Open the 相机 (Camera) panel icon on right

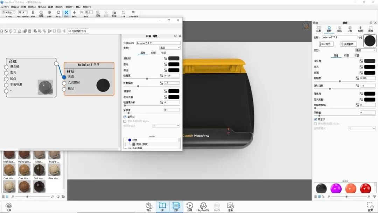(x=339, y=28)
